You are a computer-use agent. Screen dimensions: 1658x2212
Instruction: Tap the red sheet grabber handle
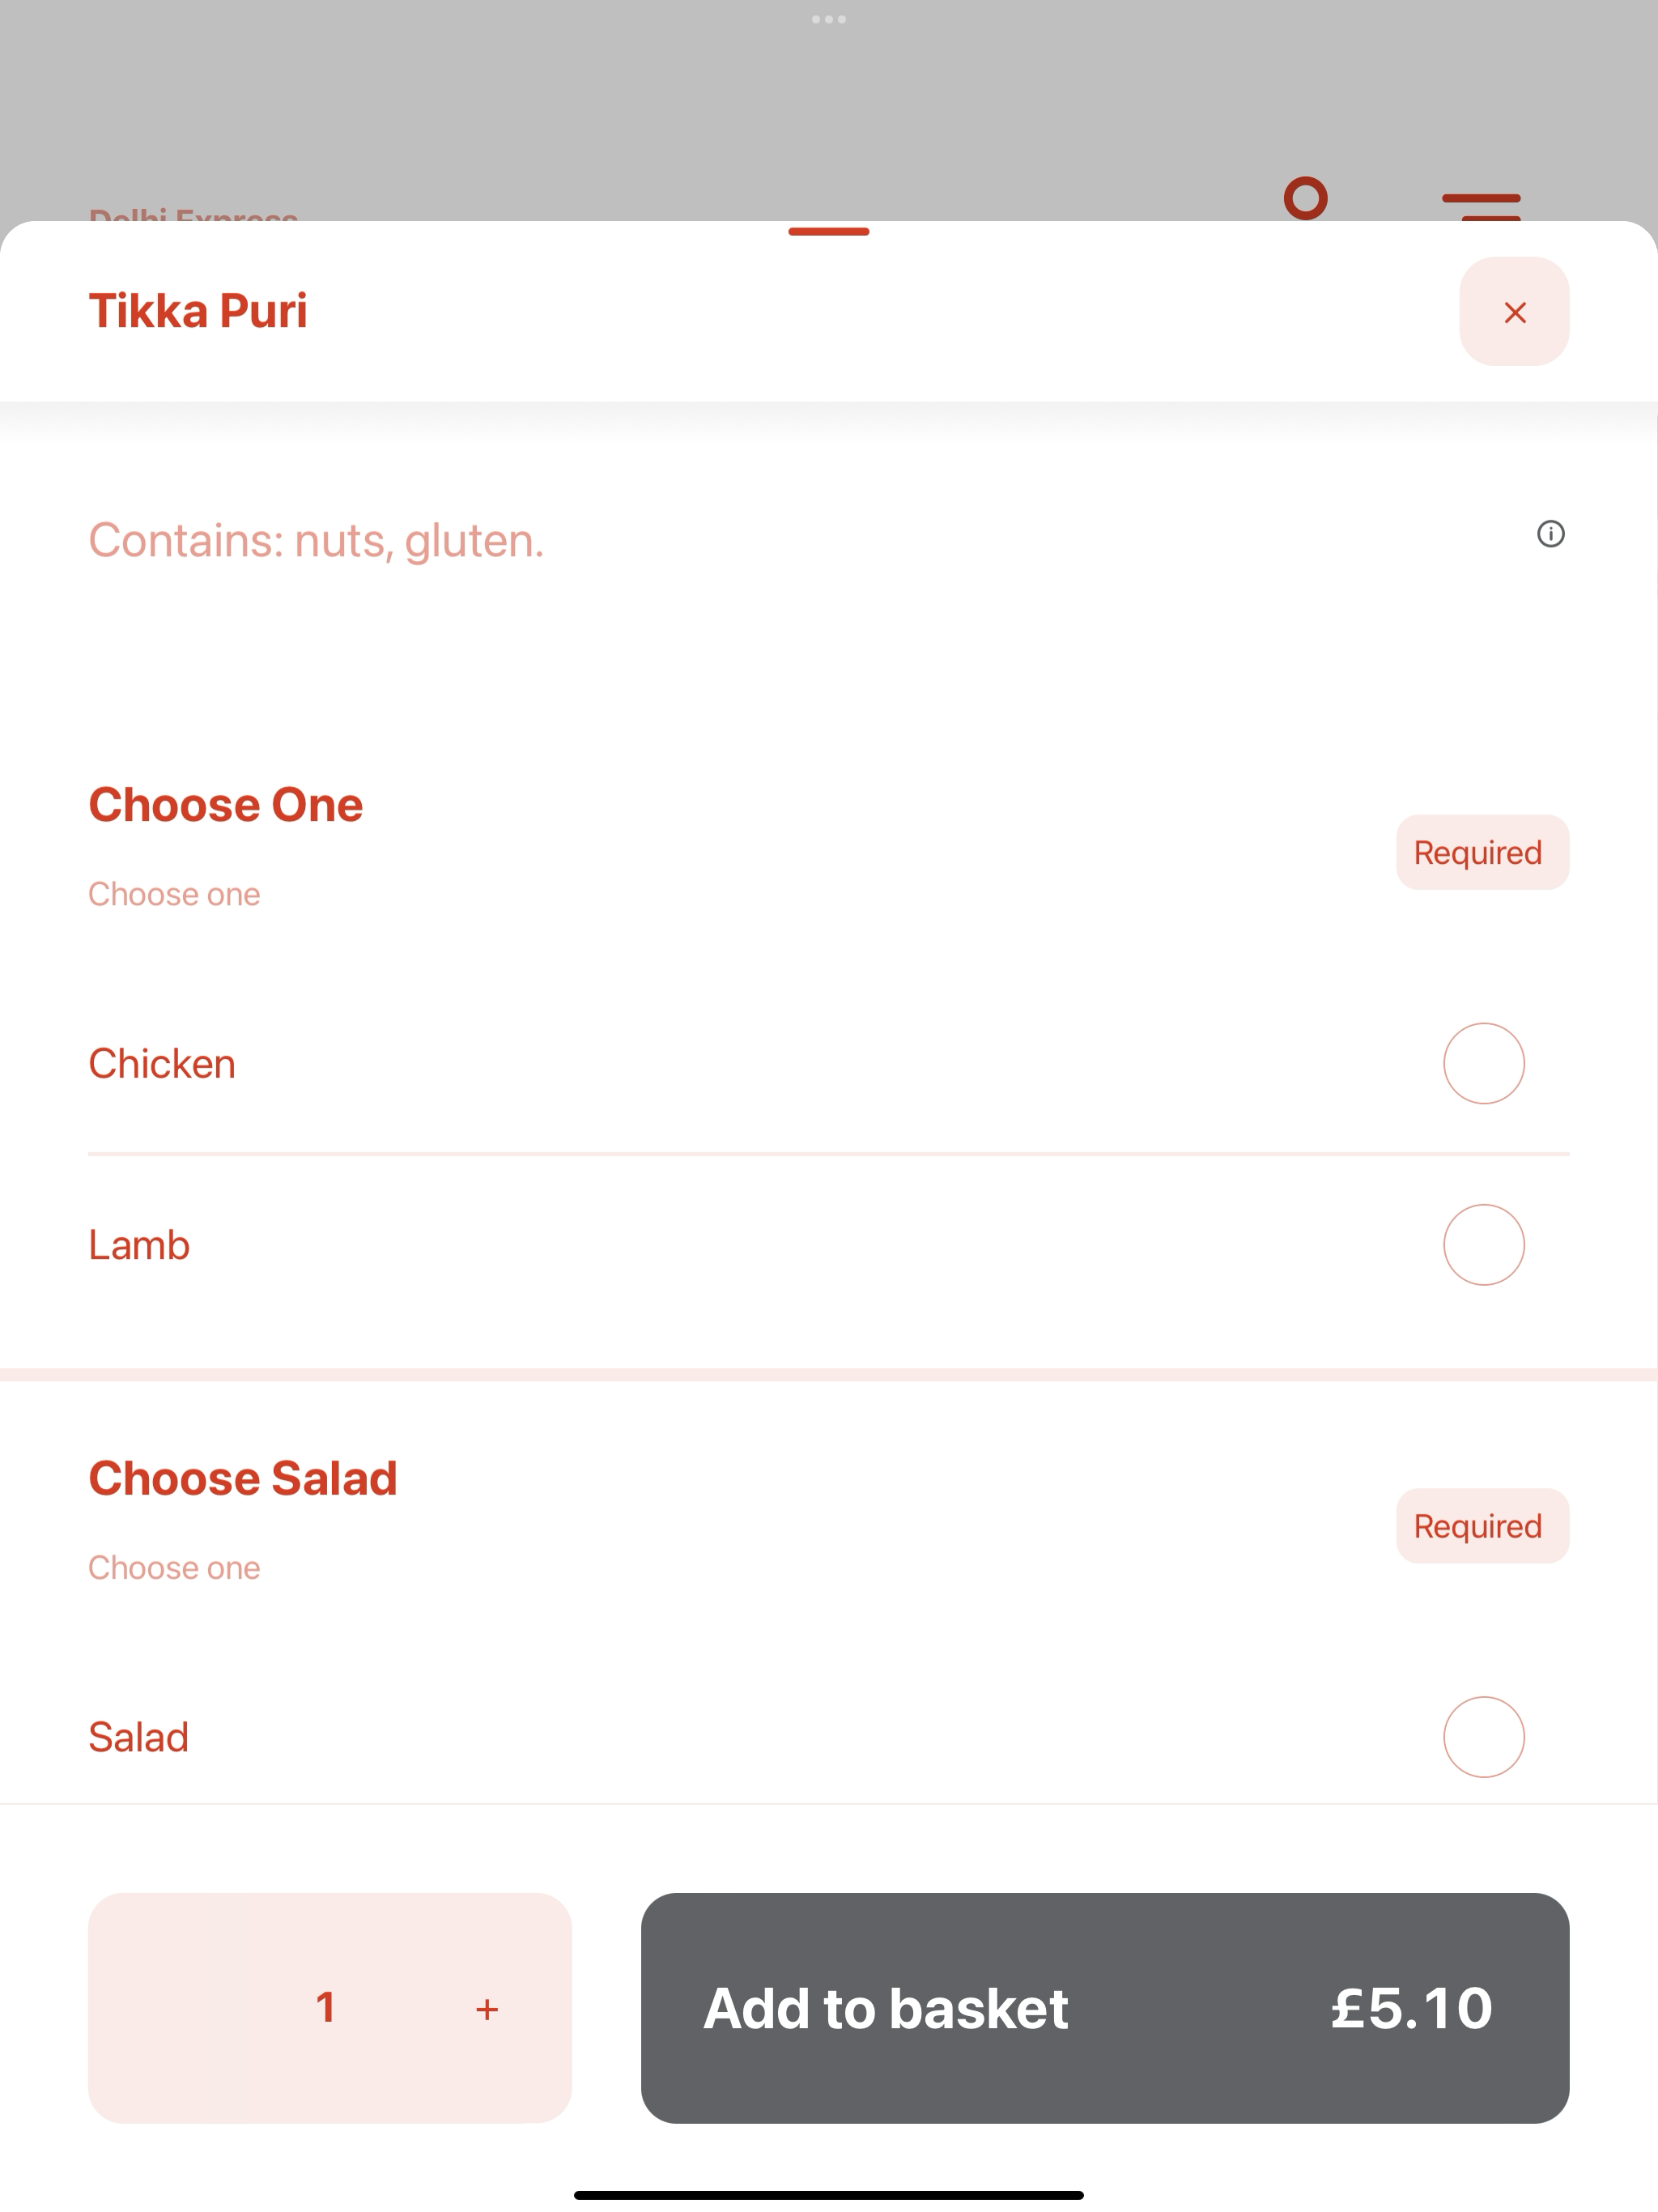[829, 232]
